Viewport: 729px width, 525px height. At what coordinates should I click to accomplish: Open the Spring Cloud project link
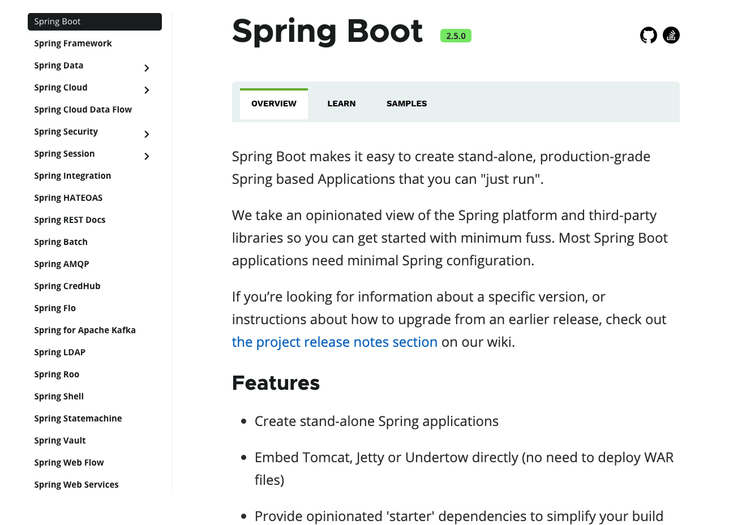coord(61,88)
